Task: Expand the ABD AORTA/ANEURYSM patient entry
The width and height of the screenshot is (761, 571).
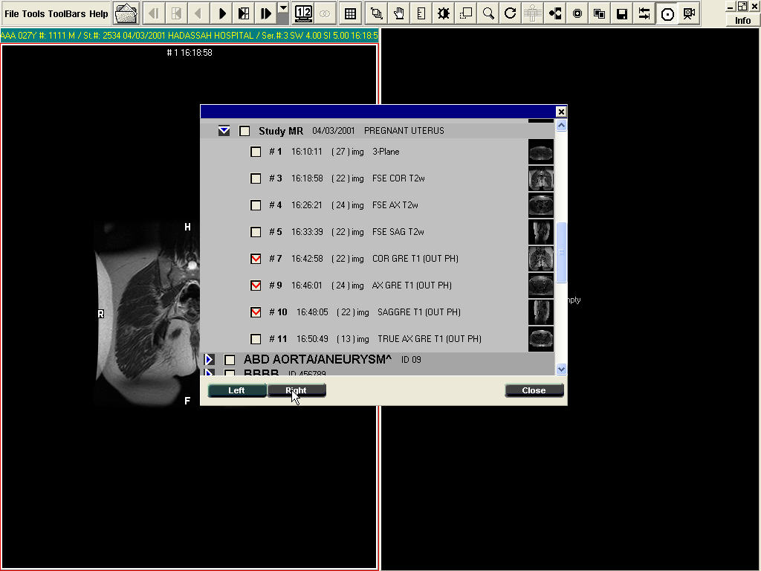Action: (x=210, y=360)
